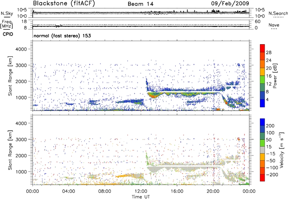Click the 'Blackstone (fitACF)' title text
Viewport: 288px width, 199px height.
(x=64, y=3)
